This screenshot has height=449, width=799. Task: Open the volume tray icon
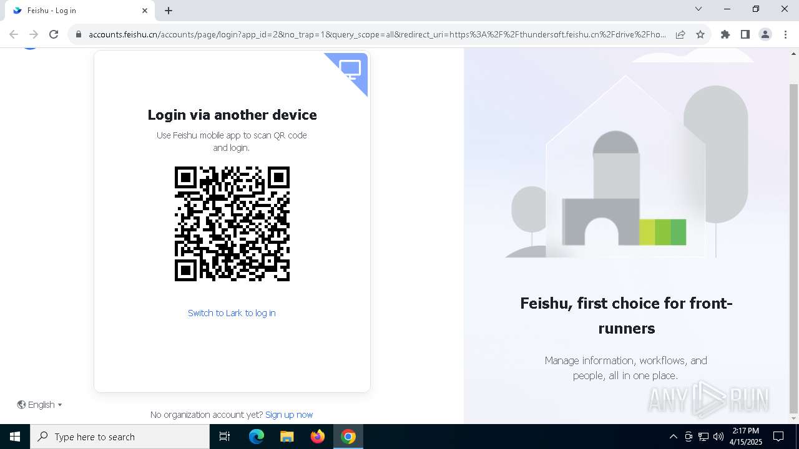pos(718,437)
